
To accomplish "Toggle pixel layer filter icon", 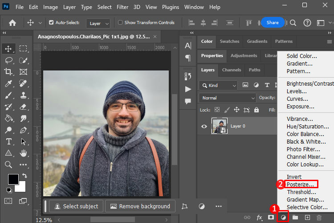I will coord(245,85).
